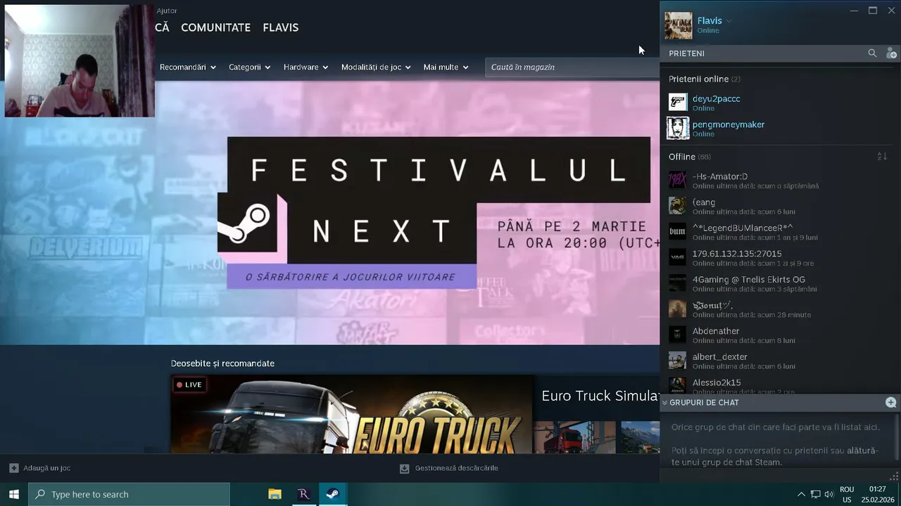
Task: Open Flavis profile avatar in friends window
Action: [679, 26]
